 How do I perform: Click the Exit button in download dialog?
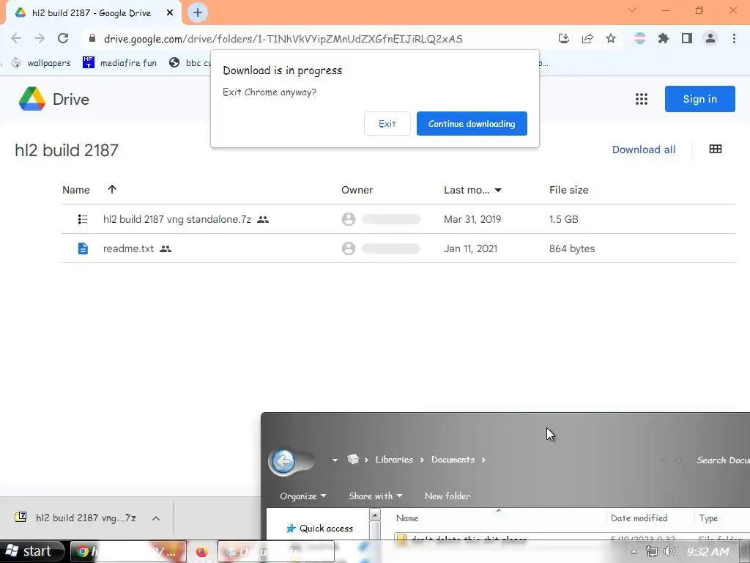point(387,123)
